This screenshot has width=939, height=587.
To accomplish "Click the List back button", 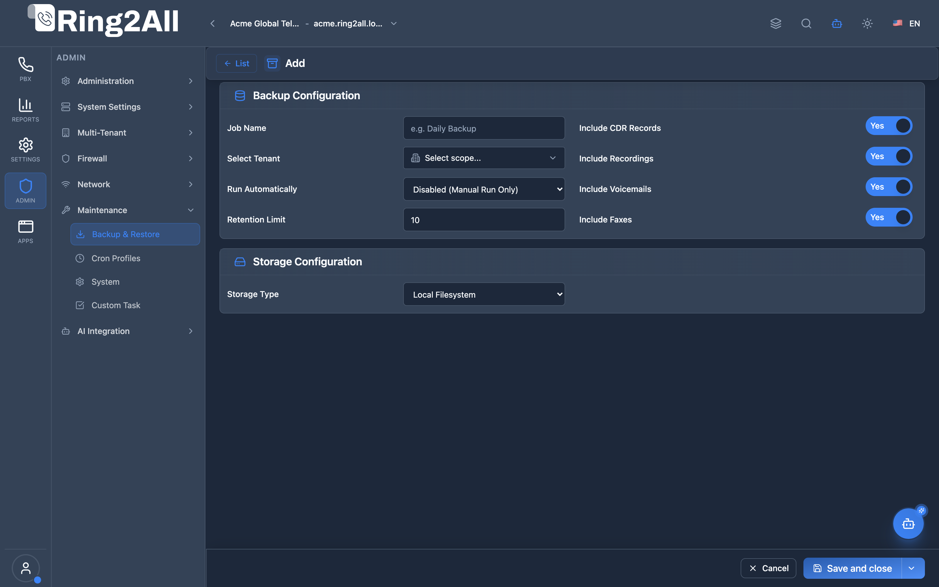I will 236,63.
